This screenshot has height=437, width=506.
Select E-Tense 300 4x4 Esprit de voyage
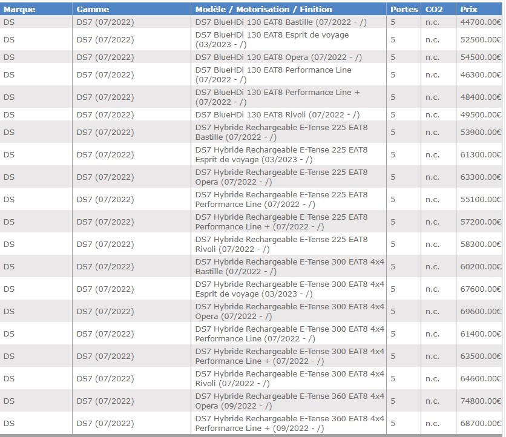coord(290,289)
